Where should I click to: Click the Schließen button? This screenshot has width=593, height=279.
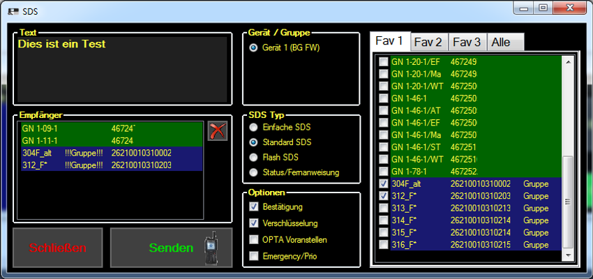coord(57,248)
